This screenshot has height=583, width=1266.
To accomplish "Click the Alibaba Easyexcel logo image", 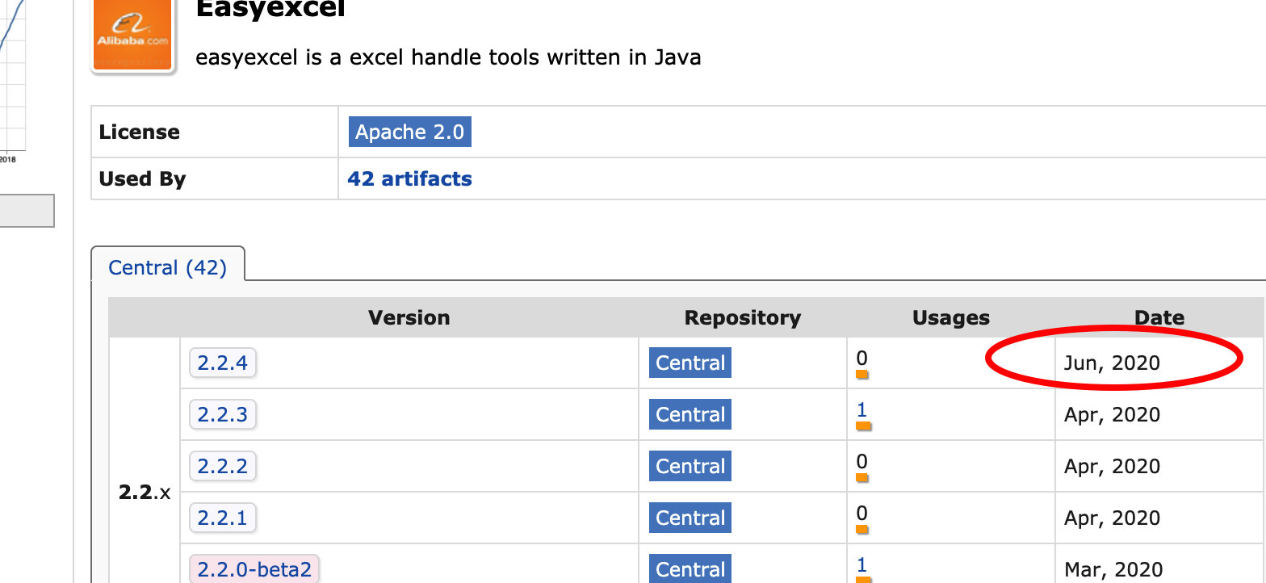I will point(133,36).
